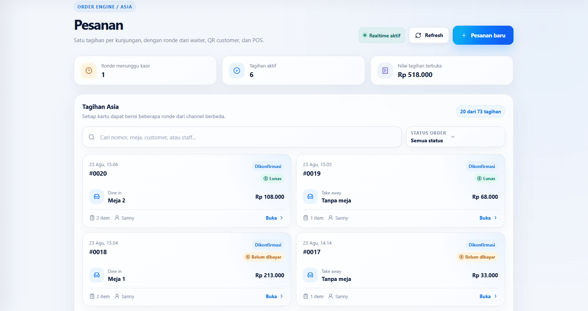The height and width of the screenshot is (311, 588).
Task: Expand order #0019 with the Buka chevron
Action: coord(496,218)
